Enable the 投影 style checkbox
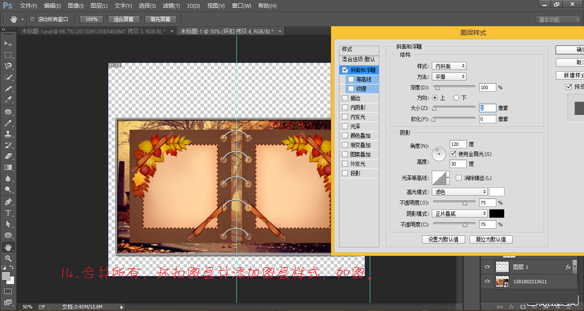The height and width of the screenshot is (311, 584). point(345,173)
